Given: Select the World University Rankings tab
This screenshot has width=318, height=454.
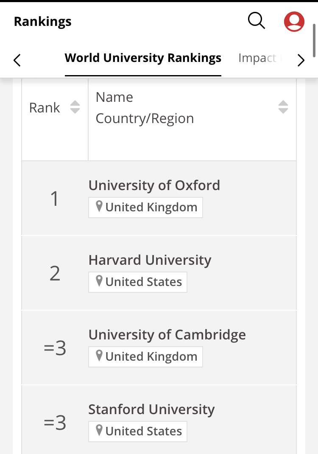Looking at the screenshot, I should tap(143, 58).
